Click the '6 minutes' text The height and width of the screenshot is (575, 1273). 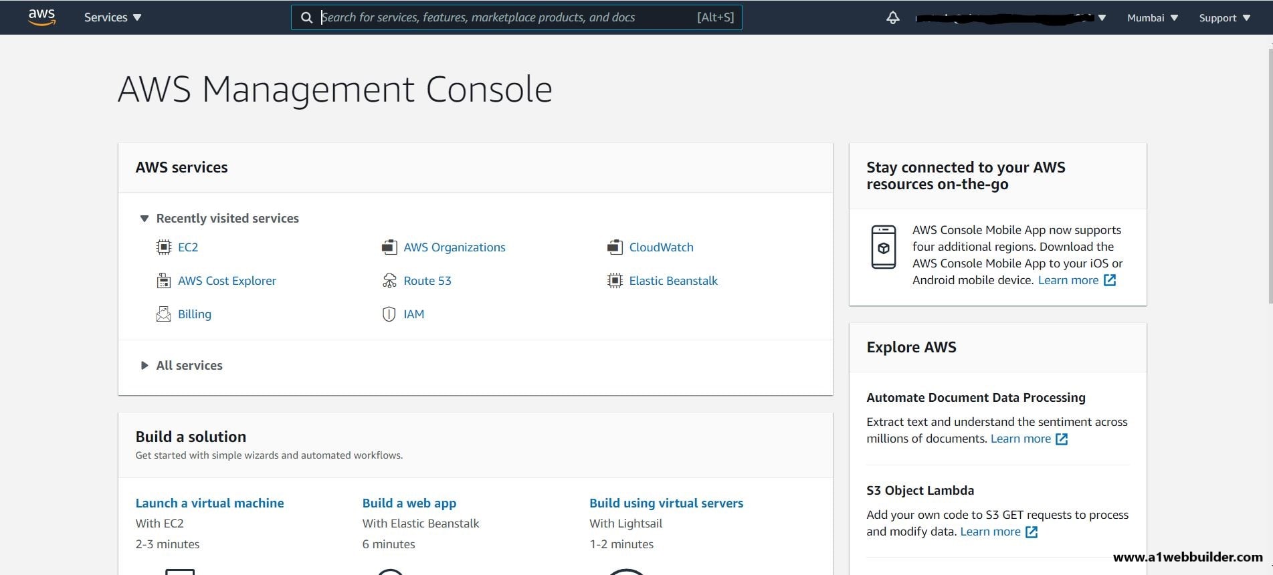coord(389,544)
